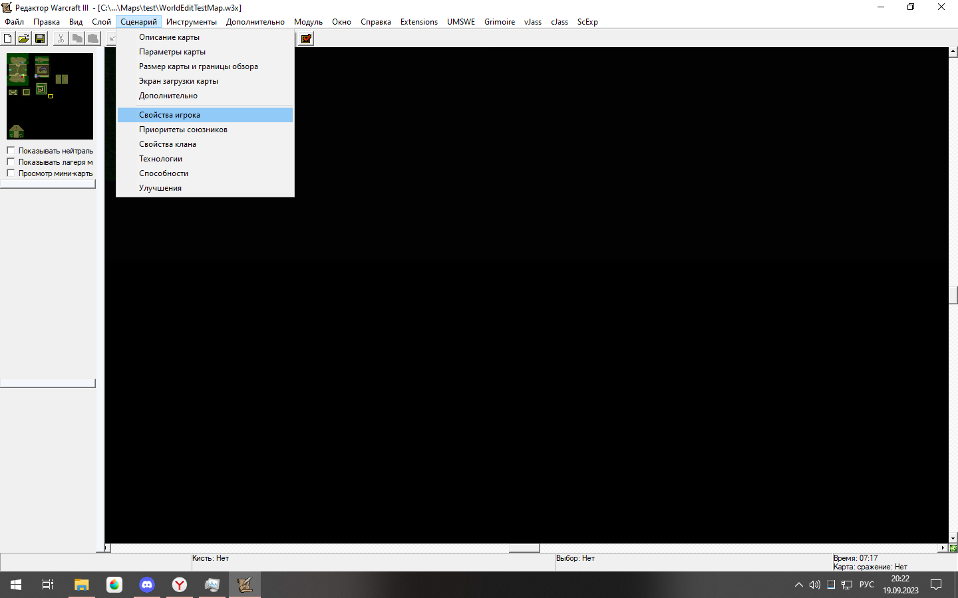Image resolution: width=958 pixels, height=598 pixels.
Task: Click the New map toolbar icon
Action: (8, 39)
